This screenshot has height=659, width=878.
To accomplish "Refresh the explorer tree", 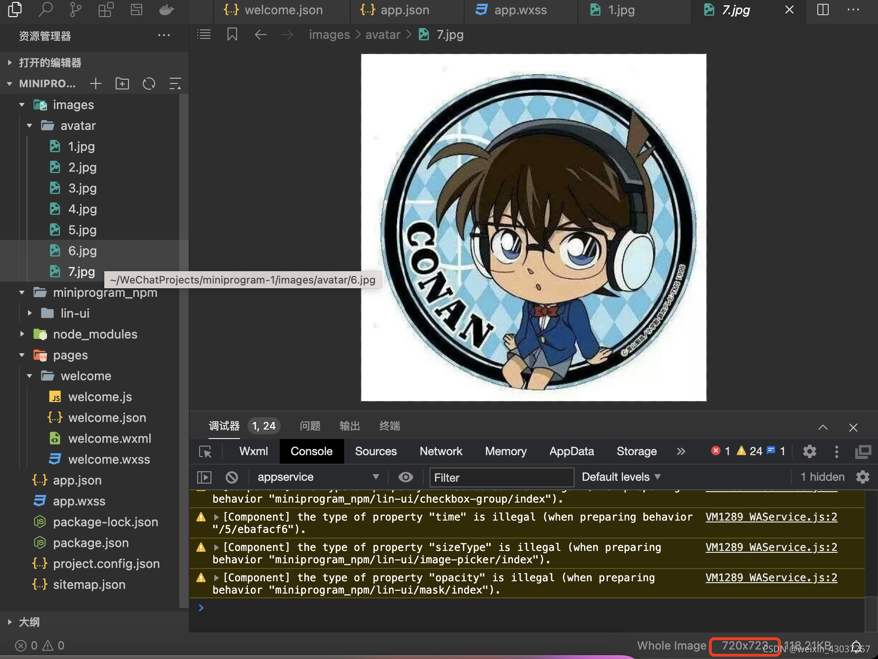I will (149, 84).
